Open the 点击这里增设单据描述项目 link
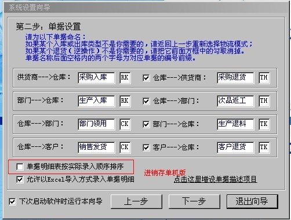The image size is (291, 220). click(x=215, y=179)
